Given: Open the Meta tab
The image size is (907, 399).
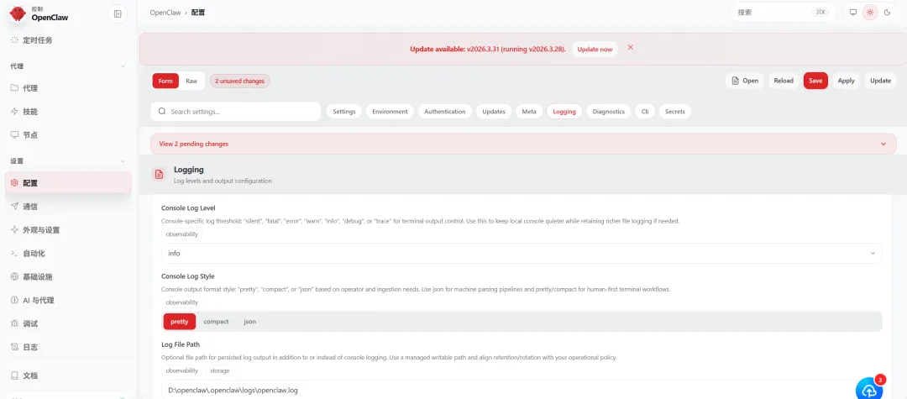Looking at the screenshot, I should click(529, 112).
